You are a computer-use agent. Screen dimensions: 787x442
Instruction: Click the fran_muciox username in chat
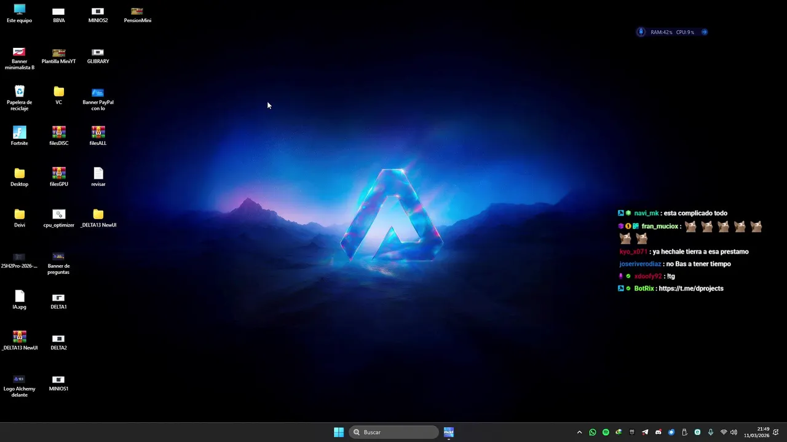click(x=660, y=227)
